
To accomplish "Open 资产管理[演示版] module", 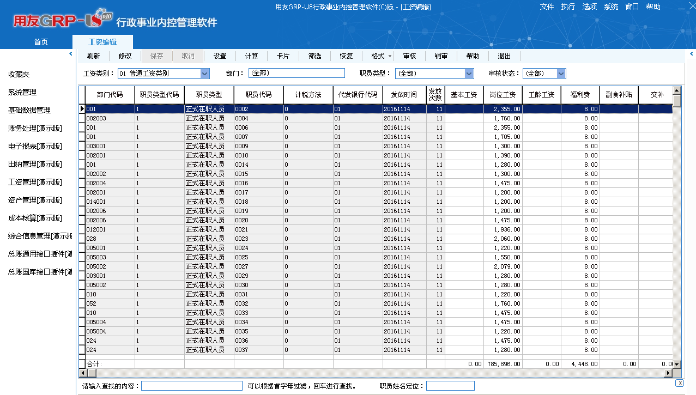I will [35, 200].
